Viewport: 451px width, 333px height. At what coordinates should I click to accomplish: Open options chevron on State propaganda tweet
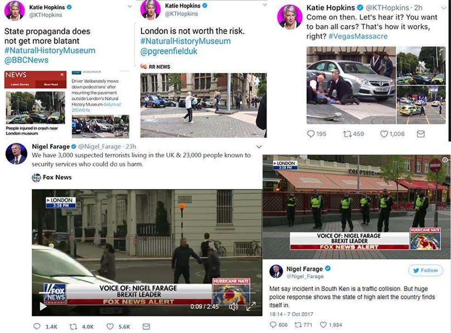point(130,6)
